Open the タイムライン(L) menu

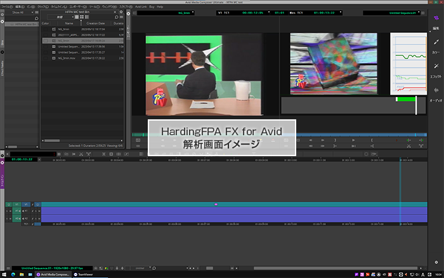(59, 6)
